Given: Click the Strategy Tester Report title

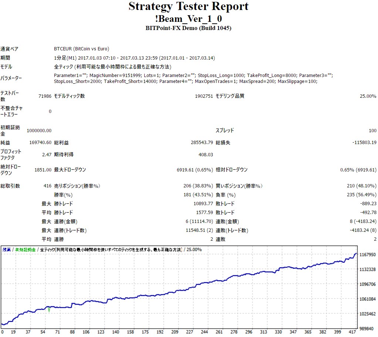Looking at the screenshot, I should coord(188,7).
